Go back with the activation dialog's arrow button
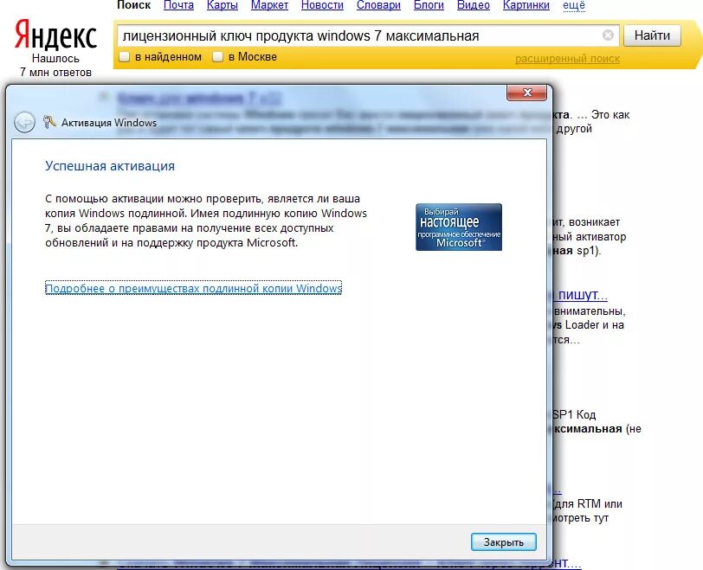Viewport: 703px width, 570px height. 24,122
